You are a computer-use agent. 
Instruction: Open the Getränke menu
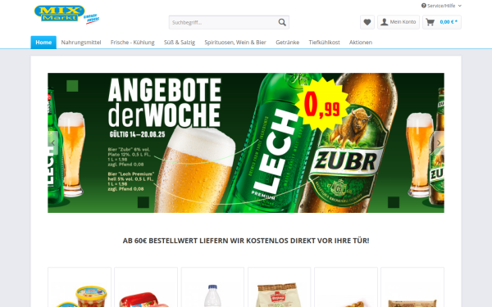click(288, 43)
